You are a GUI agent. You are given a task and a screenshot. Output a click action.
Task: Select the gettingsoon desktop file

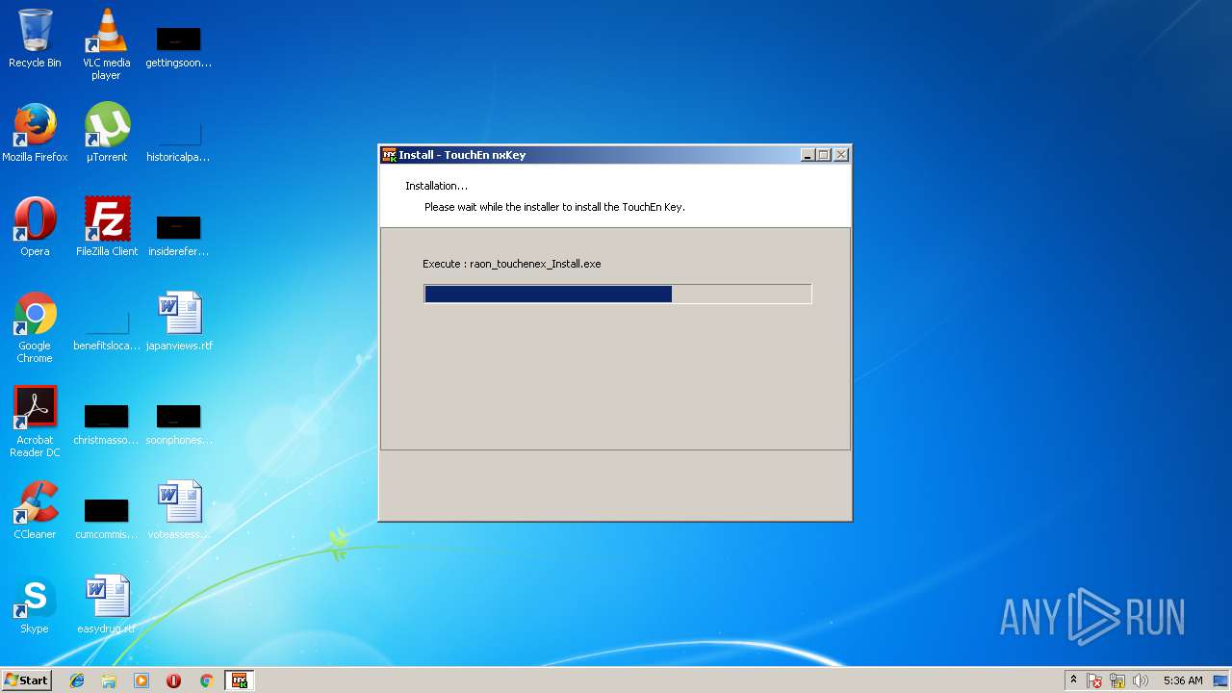point(179,46)
